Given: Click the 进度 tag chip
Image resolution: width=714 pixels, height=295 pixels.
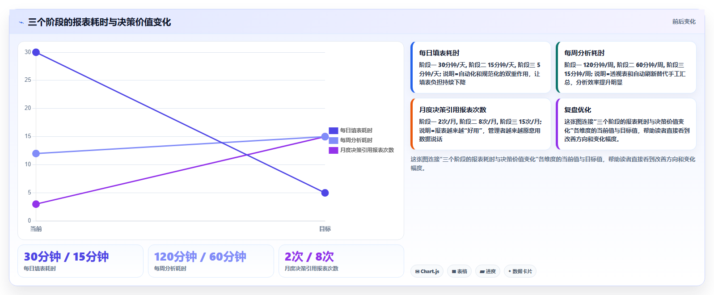Looking at the screenshot, I should pyautogui.click(x=488, y=271).
